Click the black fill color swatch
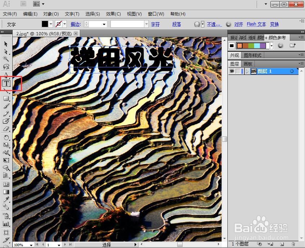The height and width of the screenshot is (248, 305). (x=45, y=24)
